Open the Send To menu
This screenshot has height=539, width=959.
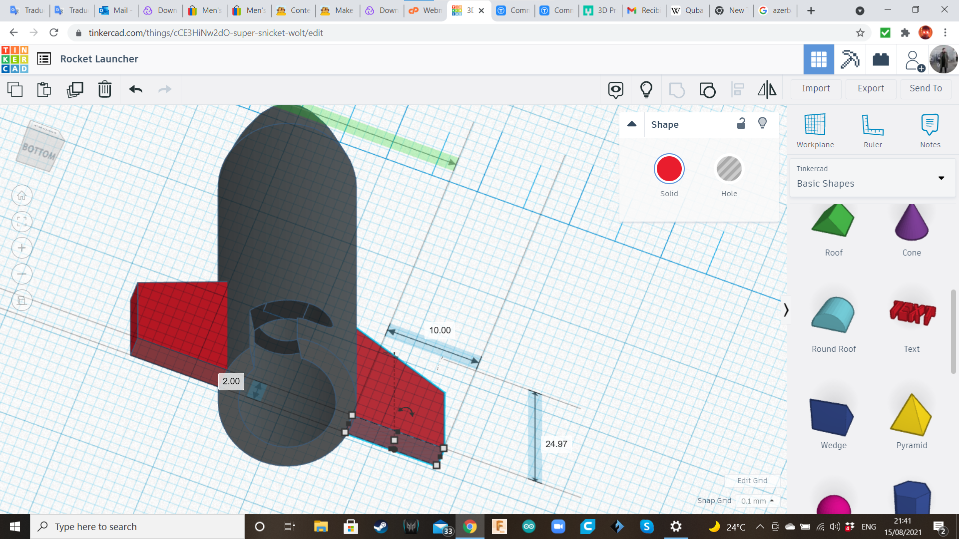(x=926, y=88)
